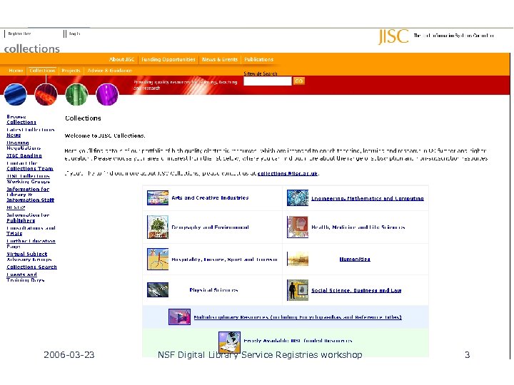Click the JISC logo
Screen dimensions: 514x385
[393, 36]
